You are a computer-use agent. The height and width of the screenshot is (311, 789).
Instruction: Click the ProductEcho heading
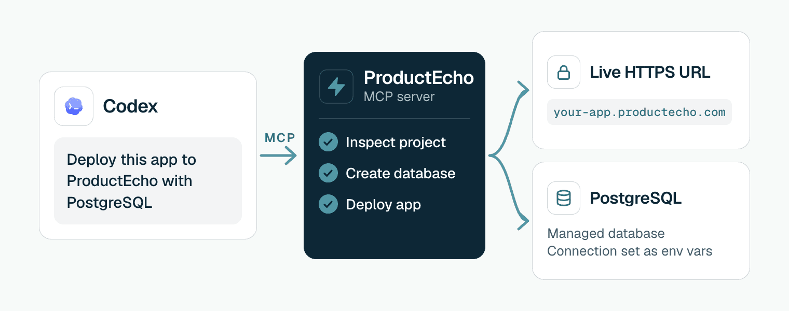point(418,78)
